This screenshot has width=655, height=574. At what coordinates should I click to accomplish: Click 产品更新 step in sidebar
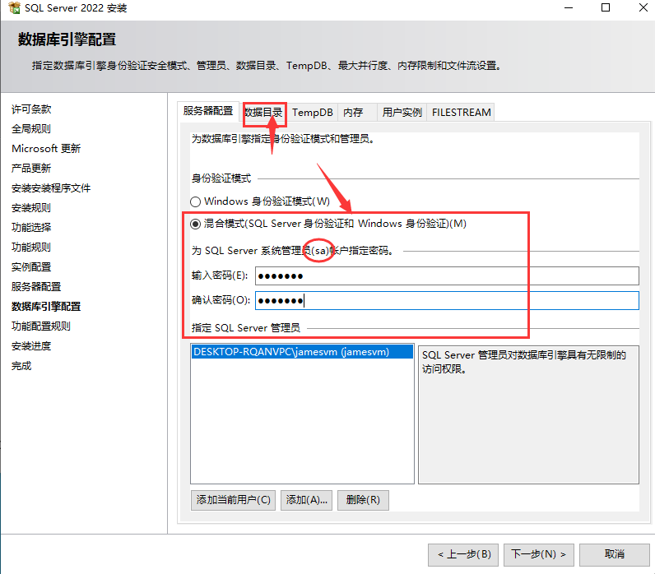(x=31, y=169)
